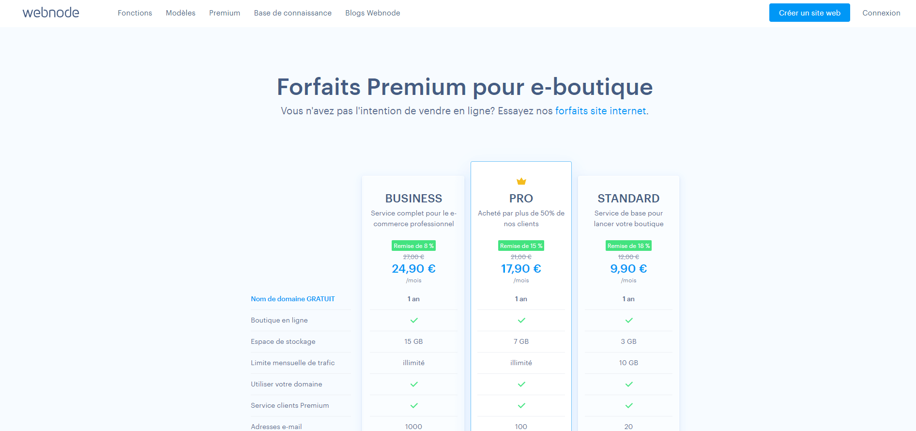Click the gold crown icon above PRO

[x=521, y=182]
